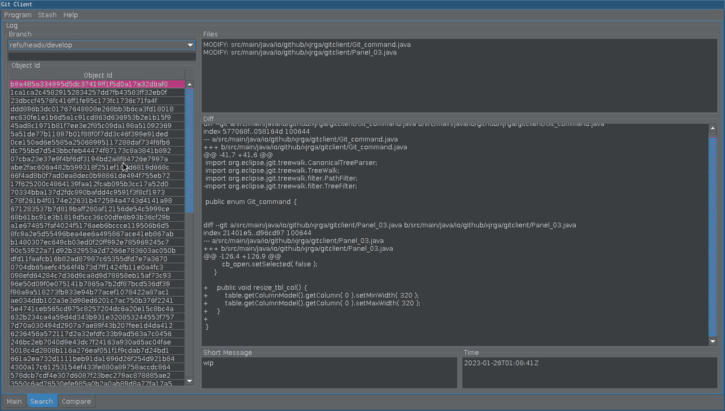
Task: Select commit row starting b8a485a334895
Action: 97,84
